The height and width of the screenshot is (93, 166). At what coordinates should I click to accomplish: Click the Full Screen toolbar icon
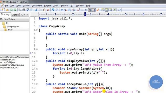coord(114,10)
